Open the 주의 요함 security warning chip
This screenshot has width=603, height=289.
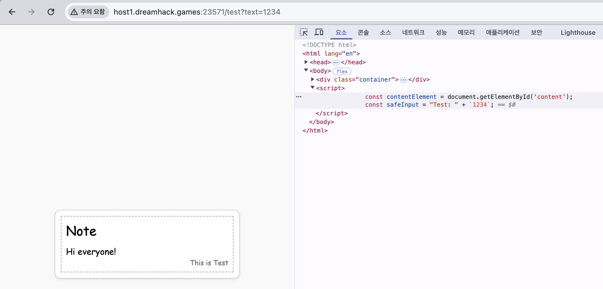click(88, 12)
